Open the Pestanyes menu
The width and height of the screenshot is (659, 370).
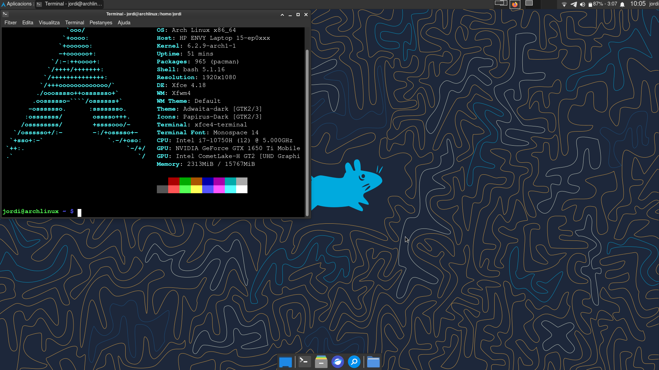tap(101, 23)
